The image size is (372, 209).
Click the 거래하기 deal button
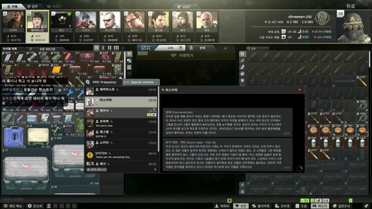[x=186, y=55]
